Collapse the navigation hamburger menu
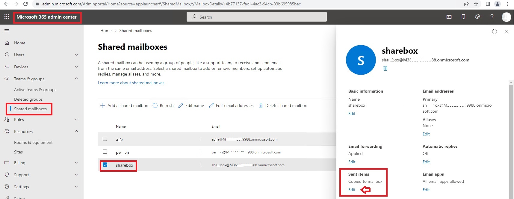This screenshot has height=199, width=514. (x=7, y=31)
